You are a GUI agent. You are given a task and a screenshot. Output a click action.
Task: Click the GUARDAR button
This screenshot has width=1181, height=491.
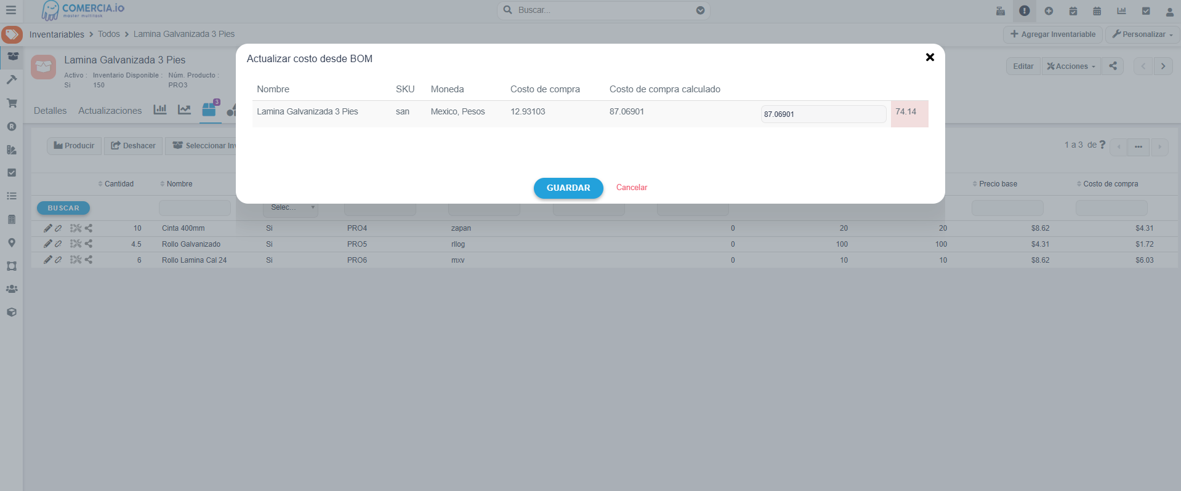click(x=568, y=188)
